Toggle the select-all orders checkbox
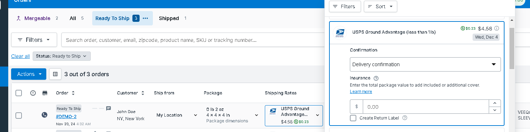Image resolution: width=530 pixels, height=132 pixels. pos(19,93)
